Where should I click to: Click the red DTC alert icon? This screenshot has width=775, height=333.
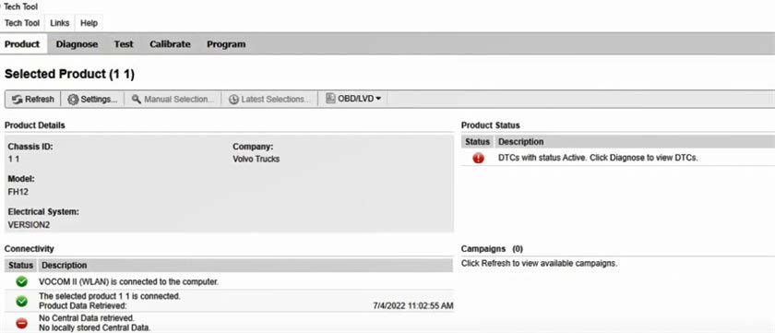pyautogui.click(x=479, y=158)
